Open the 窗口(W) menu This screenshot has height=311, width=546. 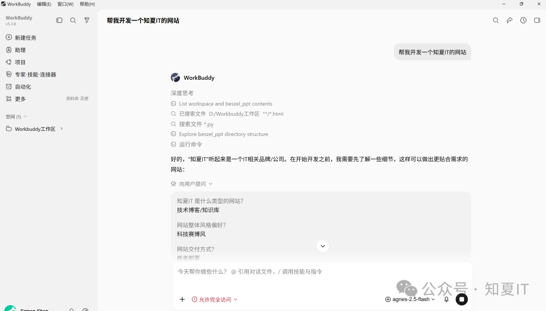[65, 4]
